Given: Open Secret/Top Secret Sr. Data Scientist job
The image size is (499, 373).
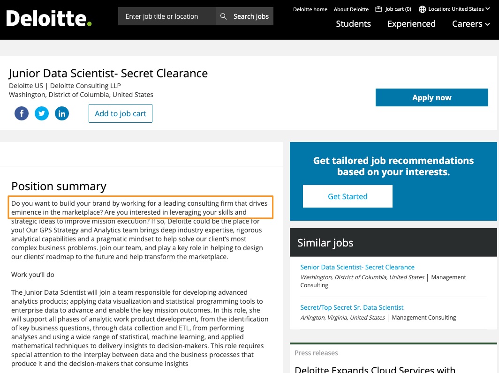Looking at the screenshot, I should tap(352, 307).
